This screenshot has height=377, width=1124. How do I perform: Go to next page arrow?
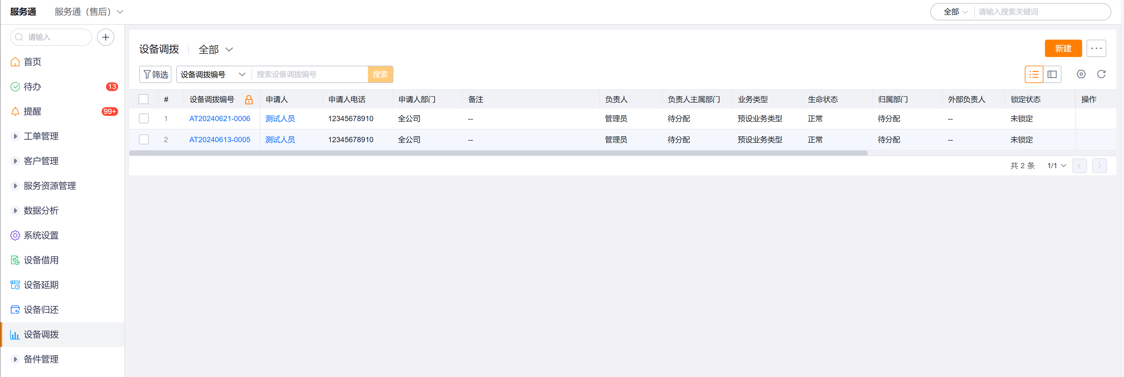point(1099,166)
